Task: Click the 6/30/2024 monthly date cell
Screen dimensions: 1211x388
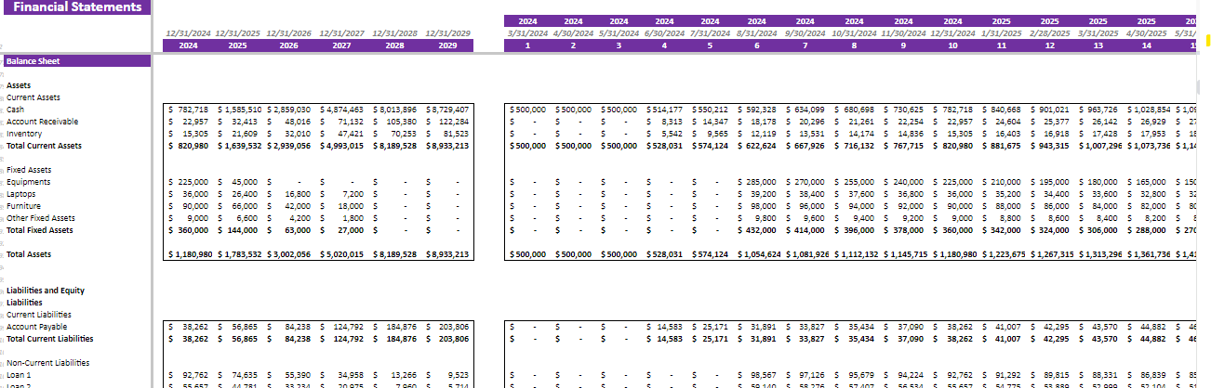Action: 664,33
